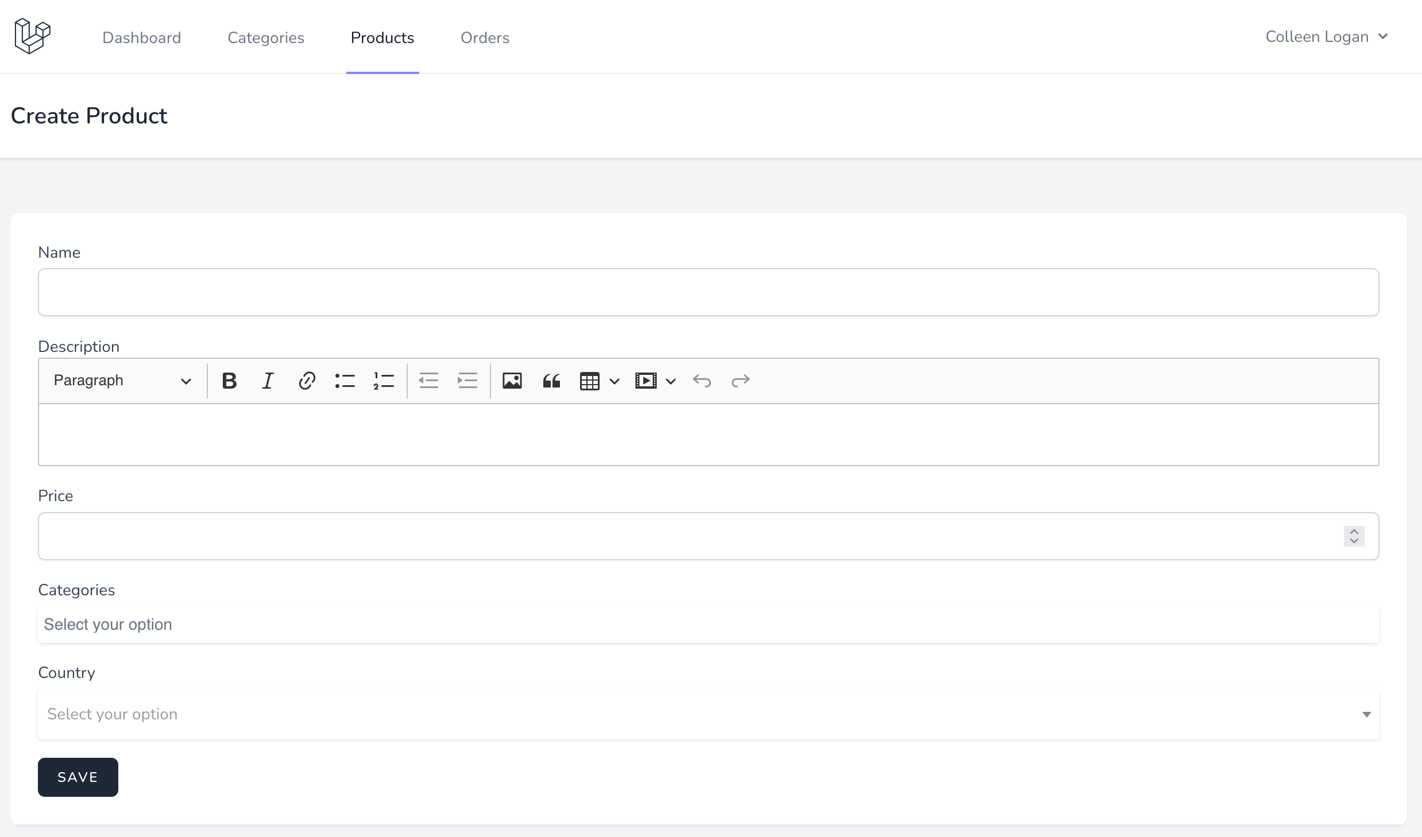1422x837 pixels.
Task: Insert an image in the description
Action: click(512, 381)
